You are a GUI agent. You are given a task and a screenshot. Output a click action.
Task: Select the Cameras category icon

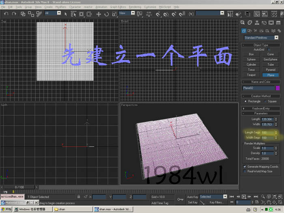click(x=261, y=31)
